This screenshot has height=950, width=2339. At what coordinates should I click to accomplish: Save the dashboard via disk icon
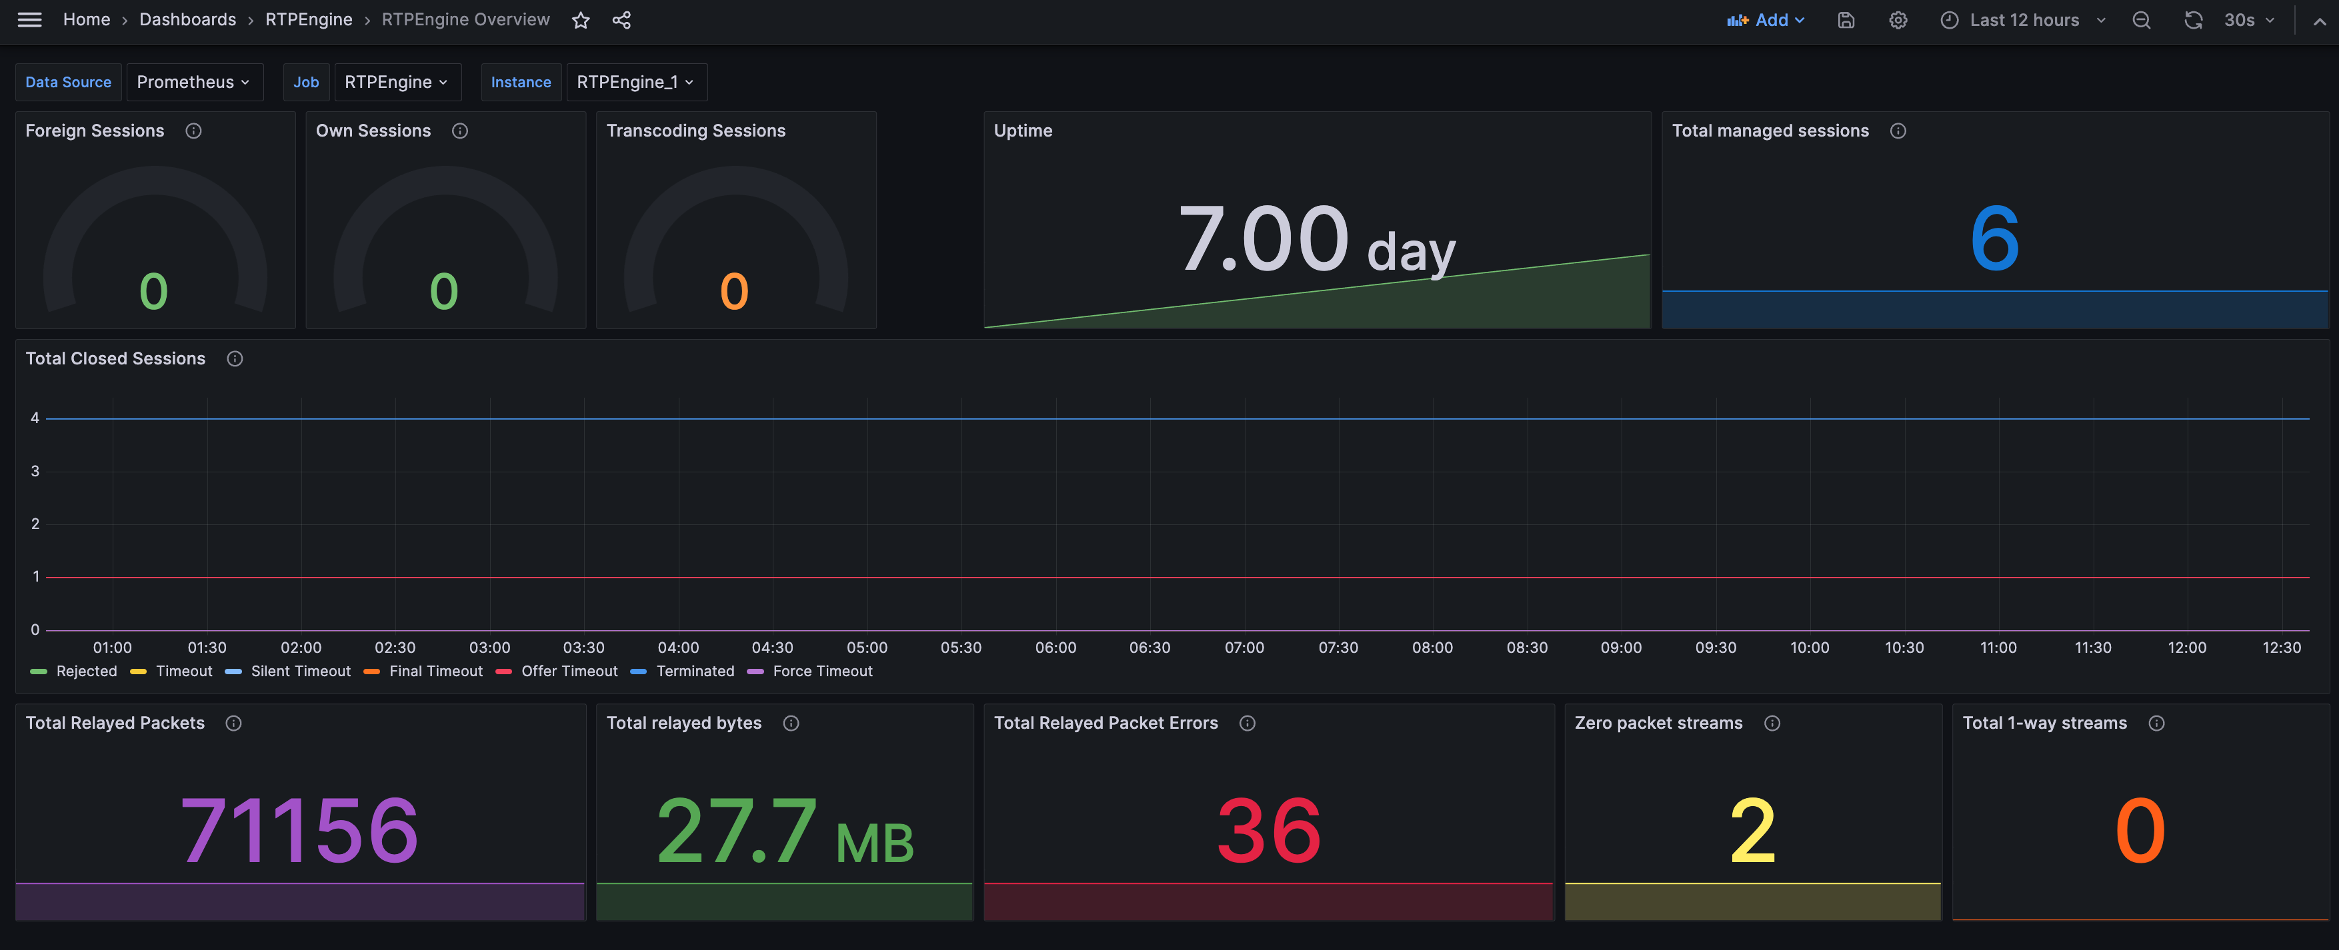(x=1846, y=20)
